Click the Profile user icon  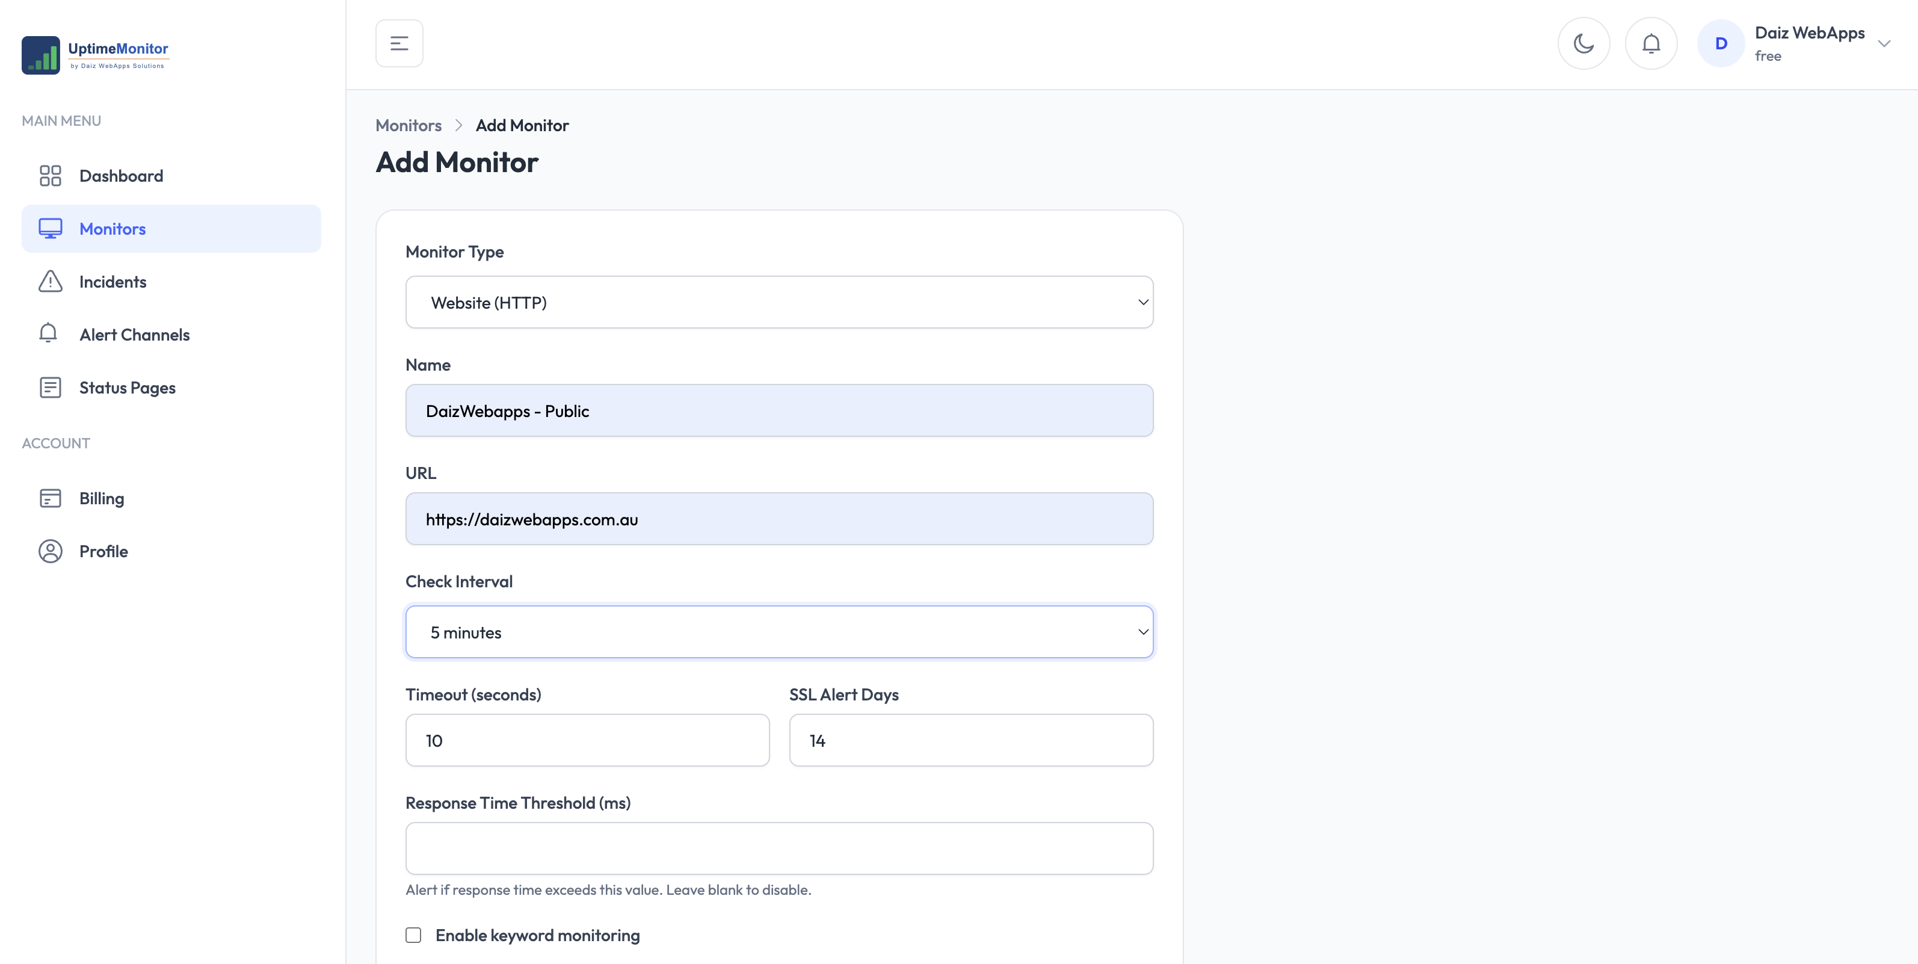(x=50, y=551)
